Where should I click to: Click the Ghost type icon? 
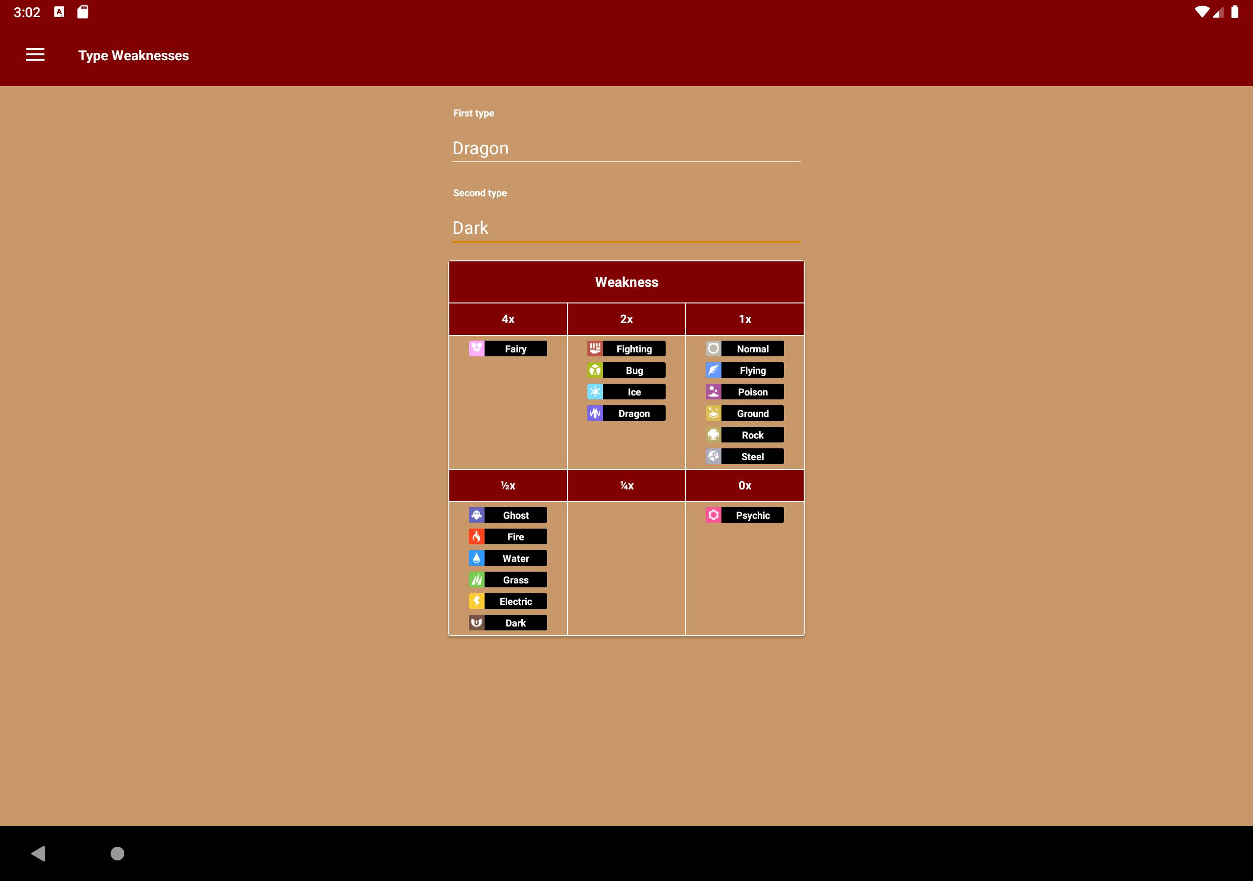(x=476, y=515)
